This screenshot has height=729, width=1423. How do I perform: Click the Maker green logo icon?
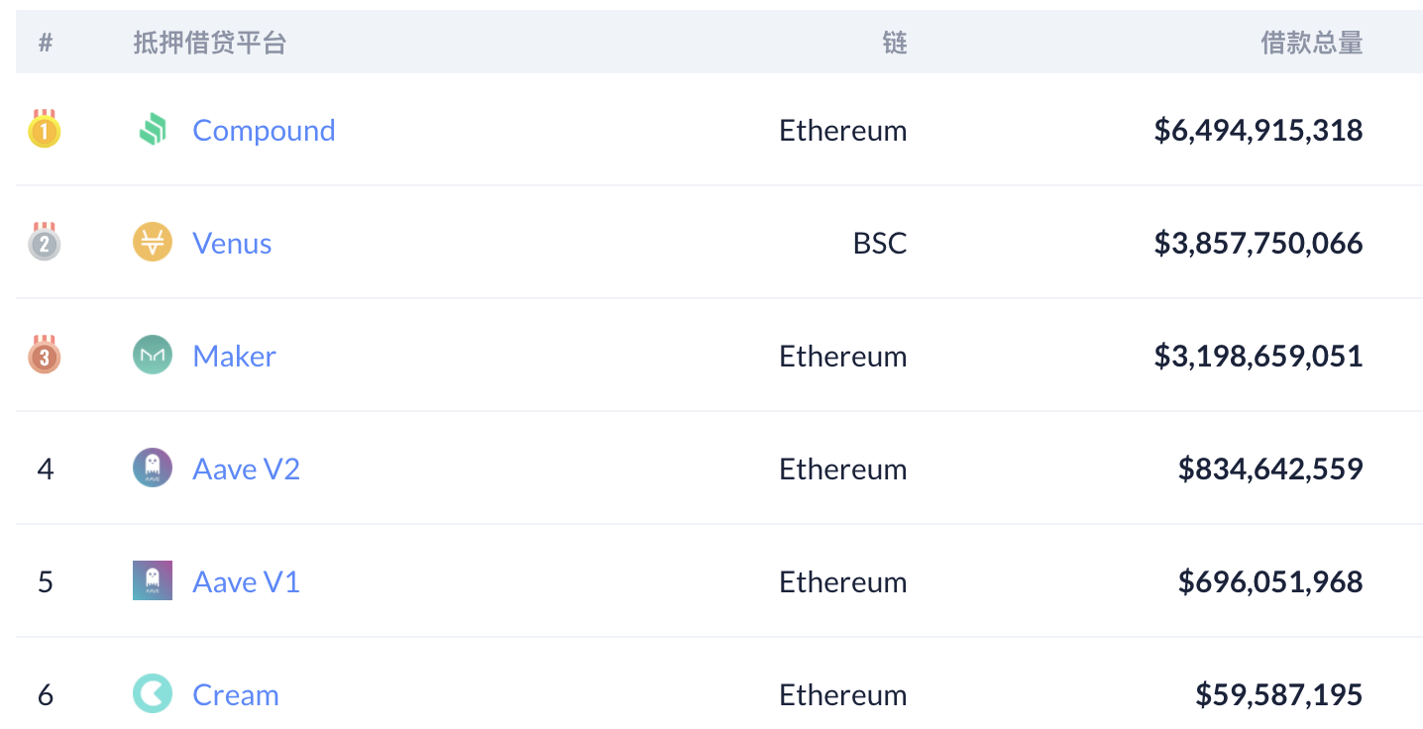(x=154, y=355)
